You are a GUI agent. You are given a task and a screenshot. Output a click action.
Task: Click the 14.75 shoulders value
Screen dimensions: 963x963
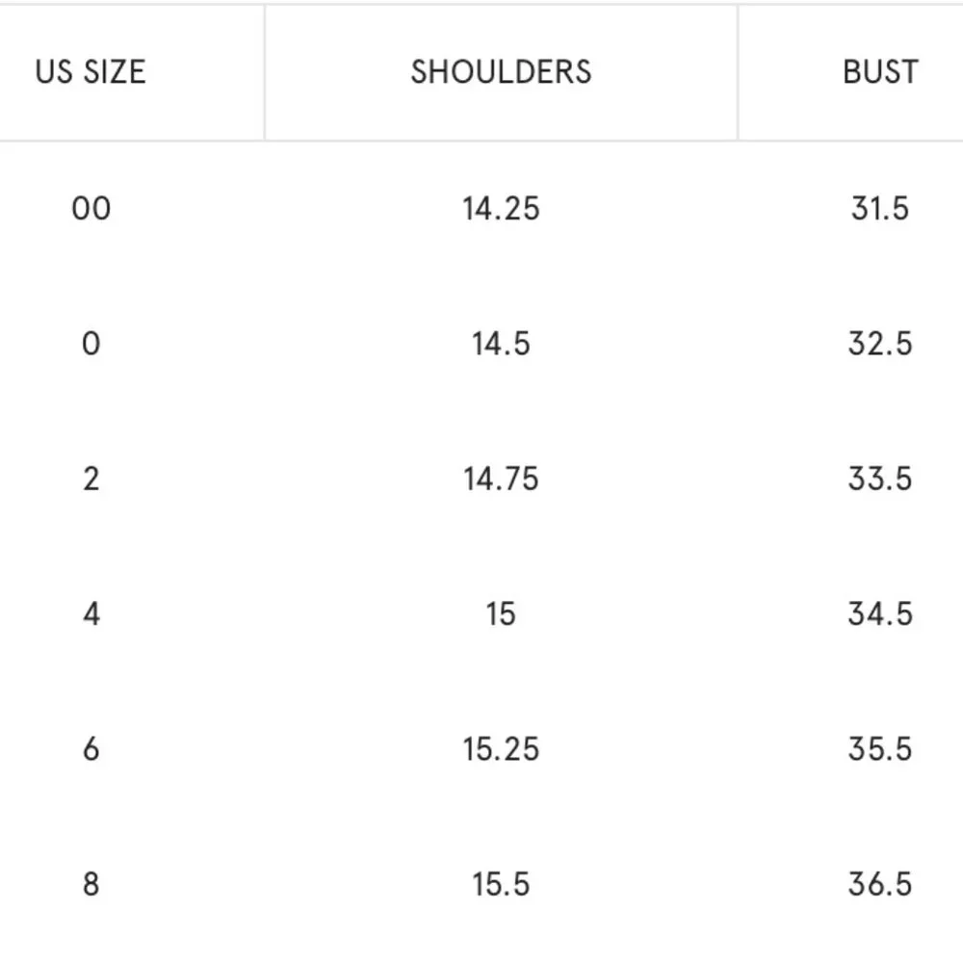click(501, 479)
